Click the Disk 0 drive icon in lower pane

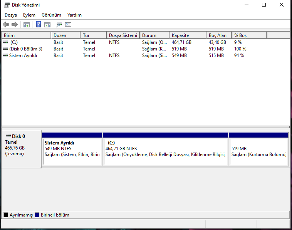tap(8, 135)
